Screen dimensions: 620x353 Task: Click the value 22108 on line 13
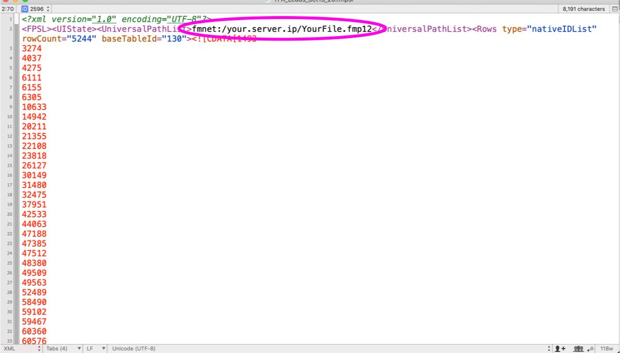(35, 146)
